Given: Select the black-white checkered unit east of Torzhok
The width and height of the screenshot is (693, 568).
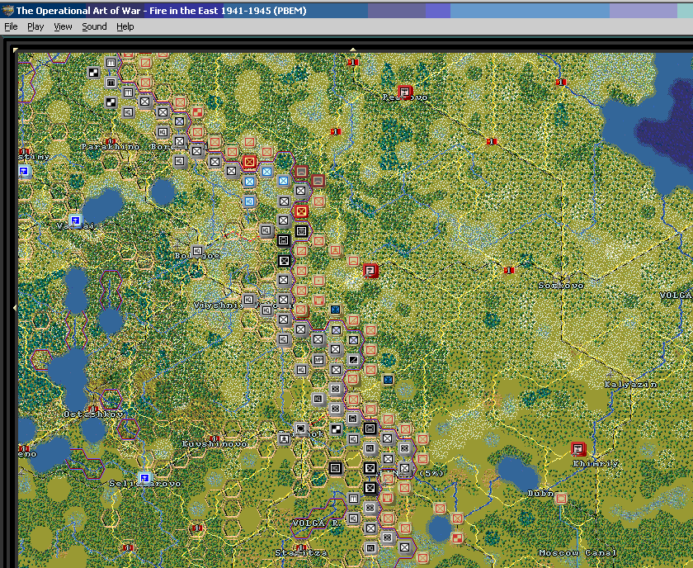Looking at the screenshot, I should (336, 428).
